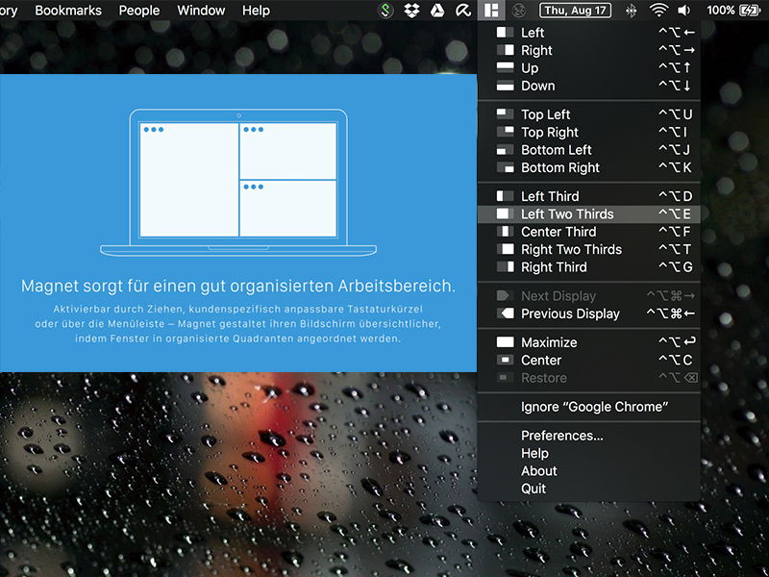Screen dimensions: 769x577
Task: Click the Right Third label text
Action: tap(554, 267)
